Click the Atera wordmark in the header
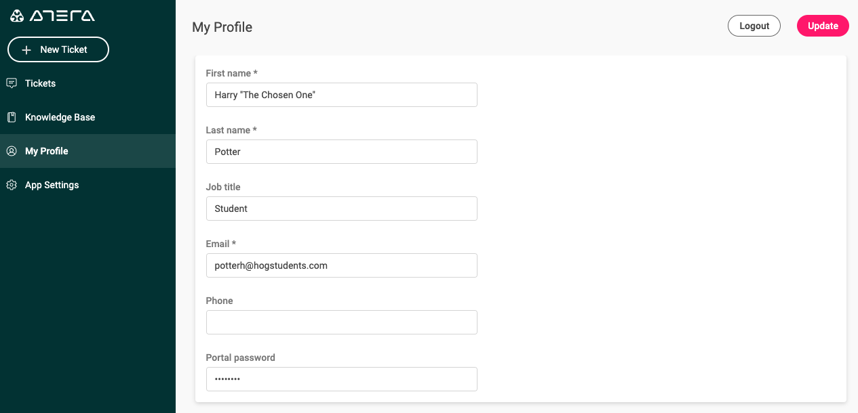This screenshot has width=858, height=413. [x=62, y=16]
